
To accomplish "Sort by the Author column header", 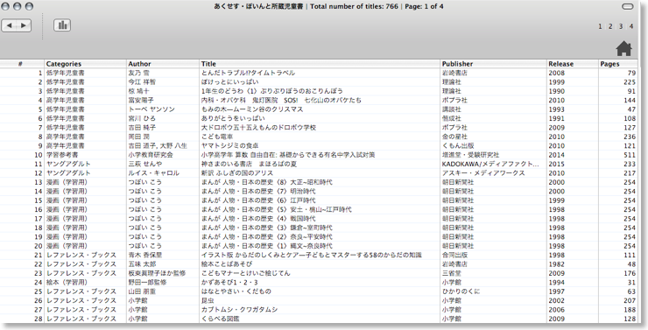I will 162,64.
